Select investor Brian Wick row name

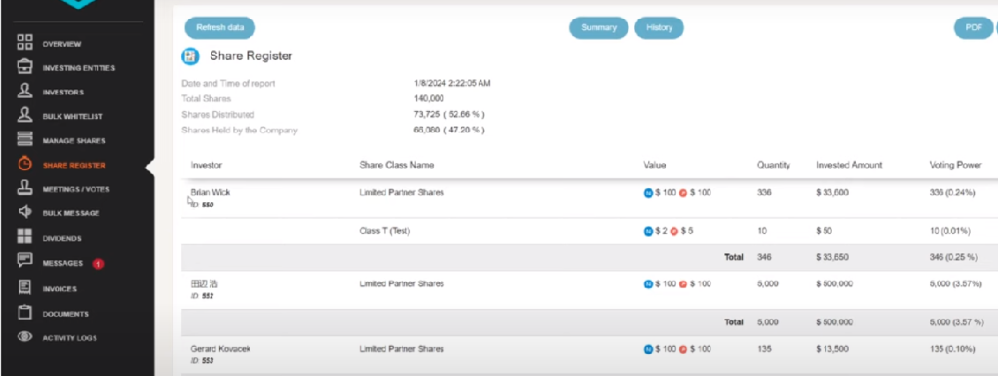(x=211, y=192)
